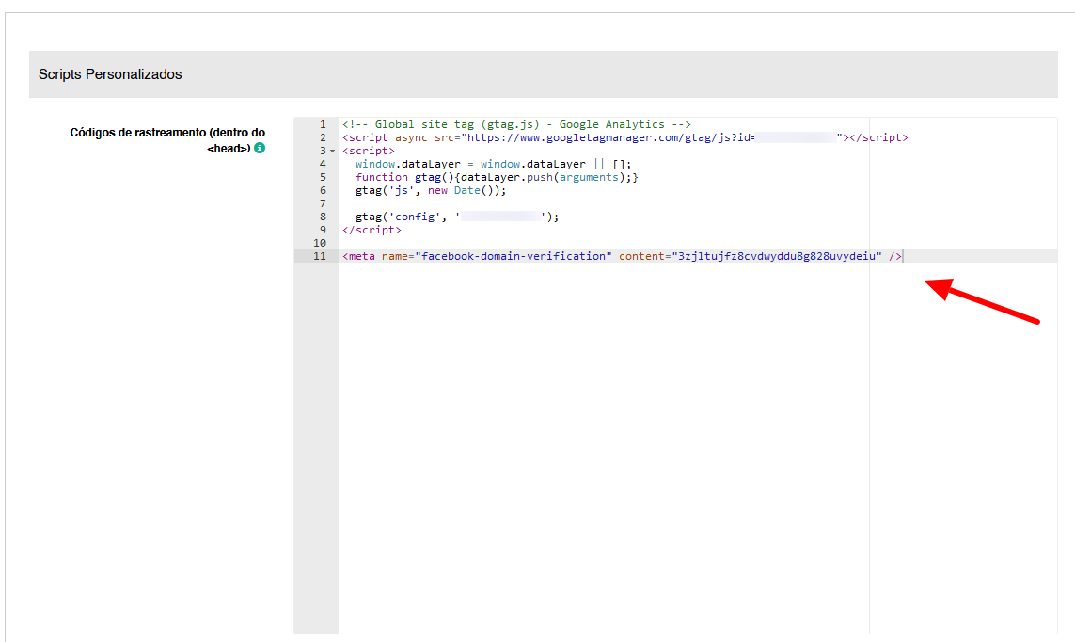Image resolution: width=1075 pixels, height=642 pixels.
Task: Collapse the script block fold arrow on line 3
Action: click(333, 152)
